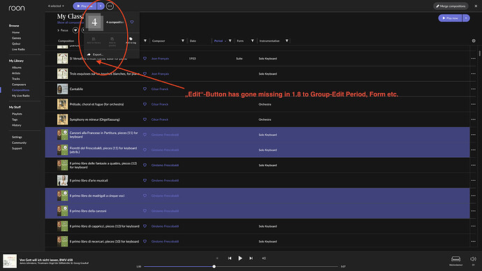Open more options for Si Versailles row

pos(474,59)
